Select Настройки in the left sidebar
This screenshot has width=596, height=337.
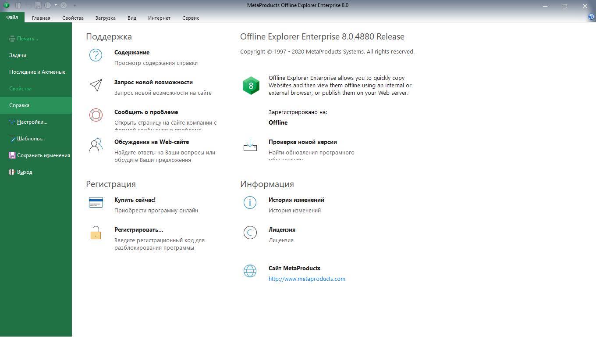(x=32, y=122)
